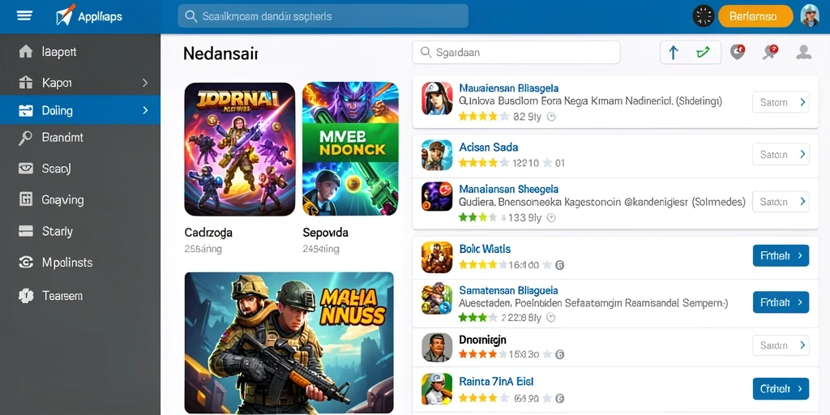The height and width of the screenshot is (415, 830).
Task: Click blue Crheholt button for Rainta
Action: pos(781,388)
